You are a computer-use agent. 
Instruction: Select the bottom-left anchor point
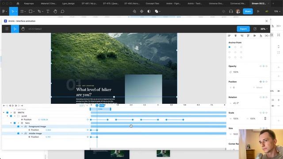click(x=229, y=57)
